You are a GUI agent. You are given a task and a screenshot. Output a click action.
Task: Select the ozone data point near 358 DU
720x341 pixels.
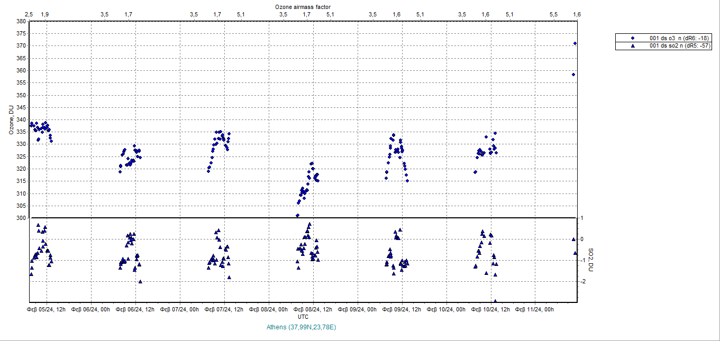(573, 75)
